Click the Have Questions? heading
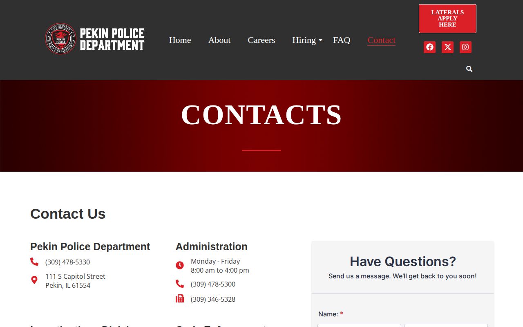The height and width of the screenshot is (327, 523). click(x=403, y=261)
